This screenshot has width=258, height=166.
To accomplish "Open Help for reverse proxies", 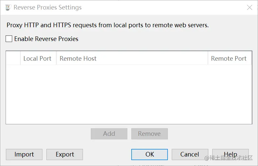I will tap(230, 154).
